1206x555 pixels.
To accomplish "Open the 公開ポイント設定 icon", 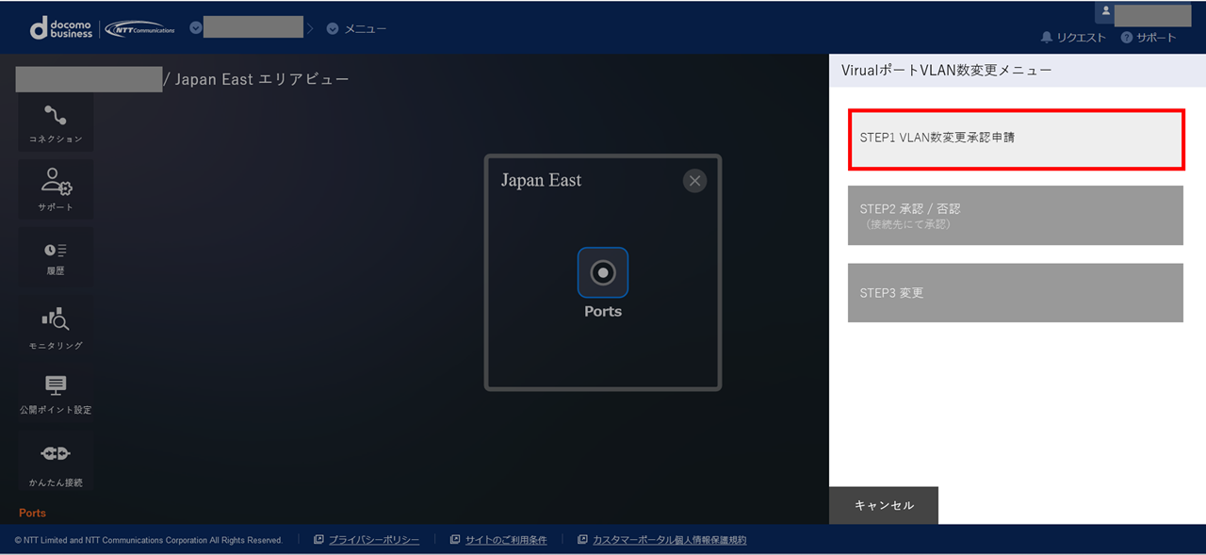I will coord(56,394).
